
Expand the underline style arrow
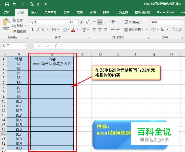coord(48,30)
